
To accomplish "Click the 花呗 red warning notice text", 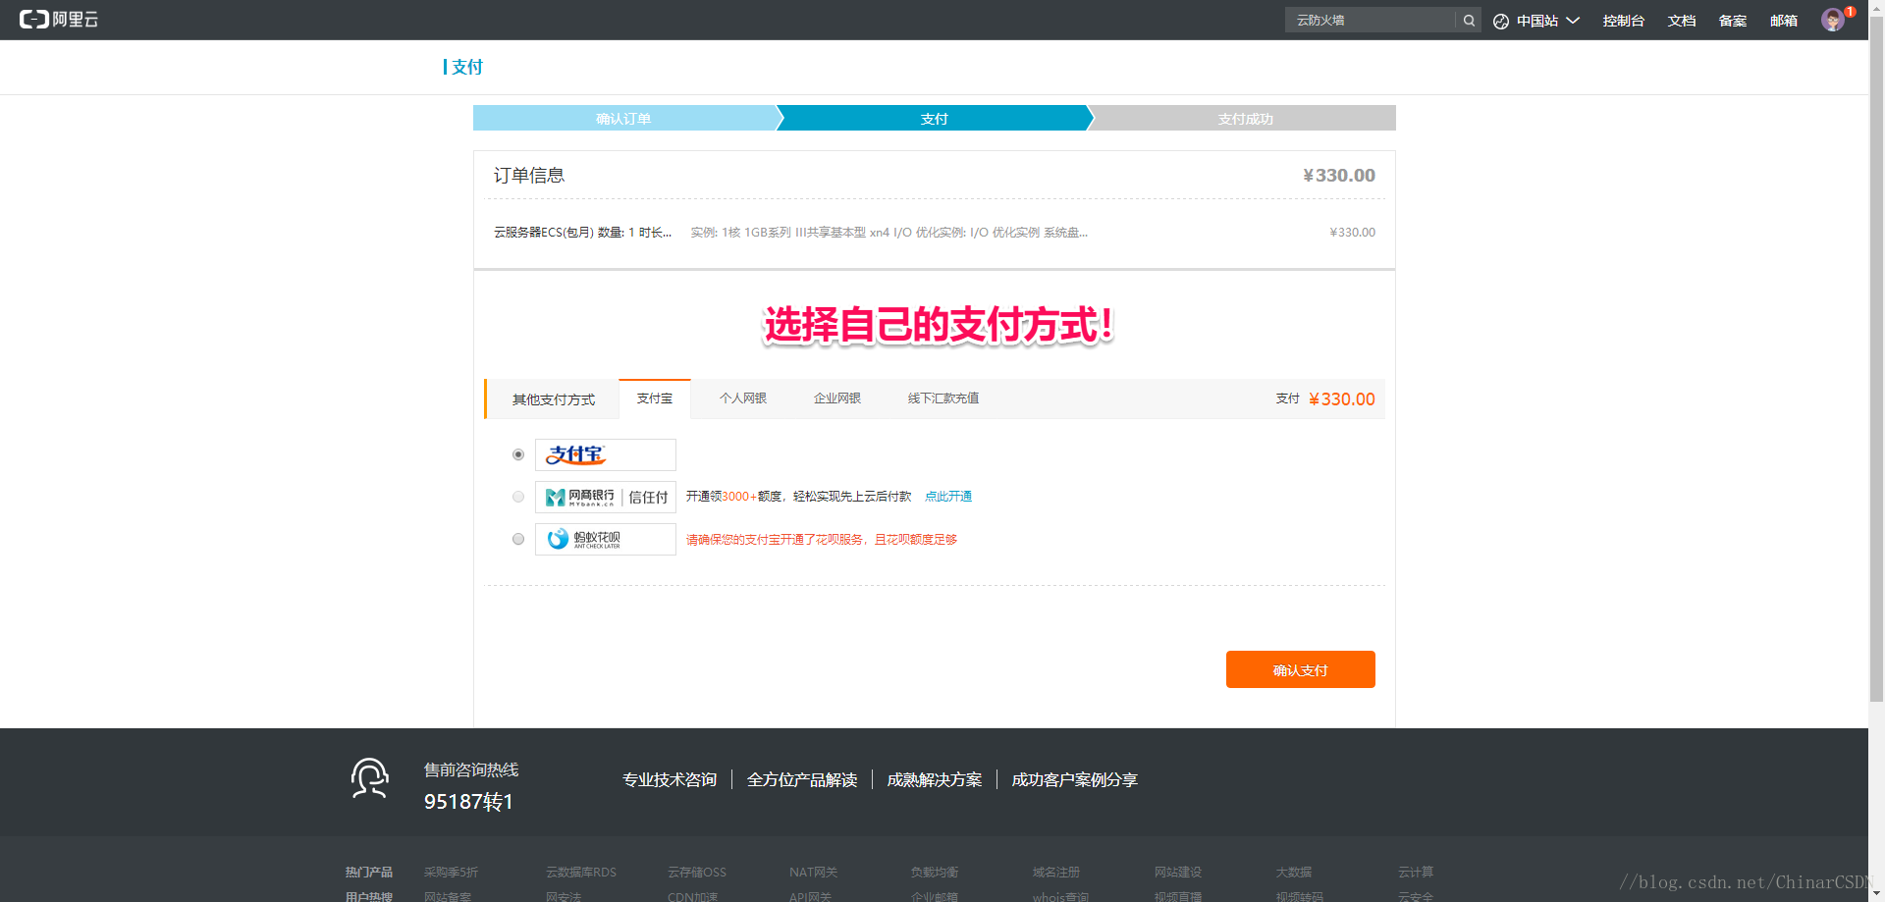I will pyautogui.click(x=822, y=539).
